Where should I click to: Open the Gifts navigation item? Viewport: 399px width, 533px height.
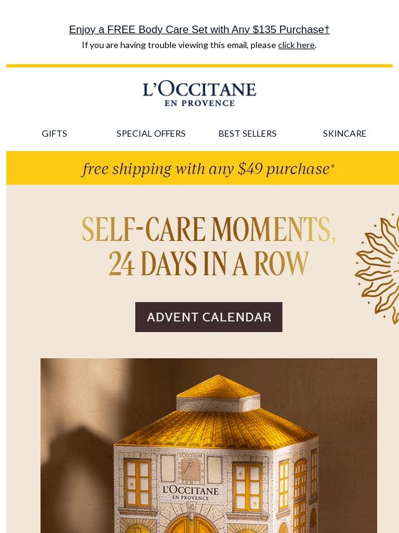tap(54, 134)
